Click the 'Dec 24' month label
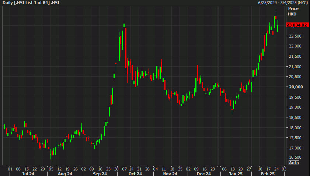Viewport: 310px width, 176px height. coord(204,174)
